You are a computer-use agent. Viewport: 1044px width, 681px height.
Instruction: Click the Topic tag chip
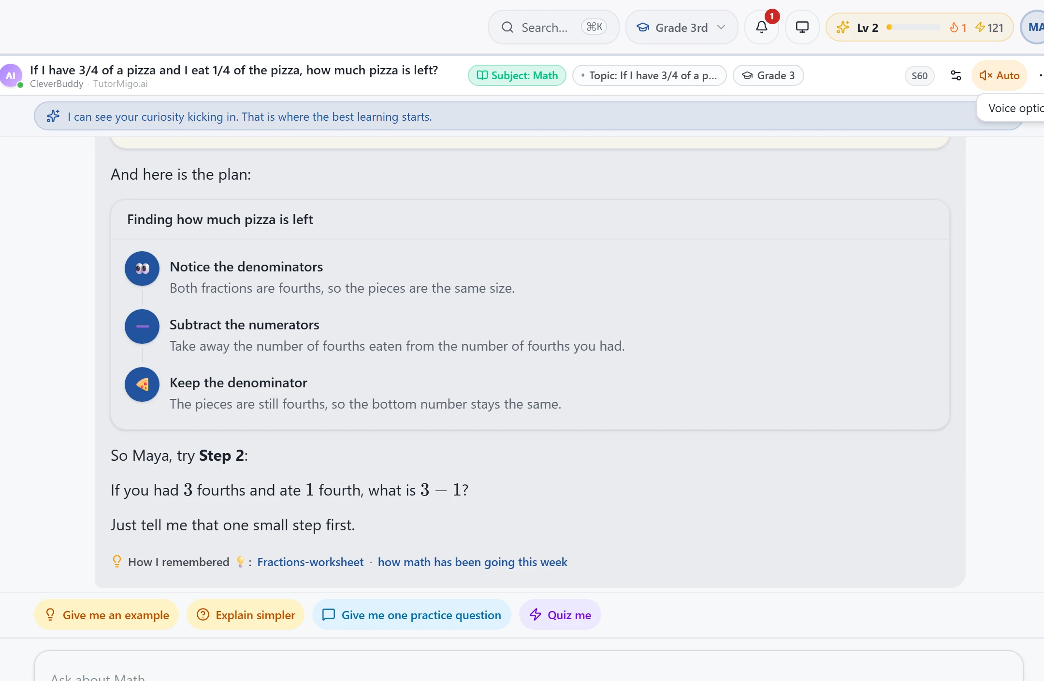[x=650, y=76]
